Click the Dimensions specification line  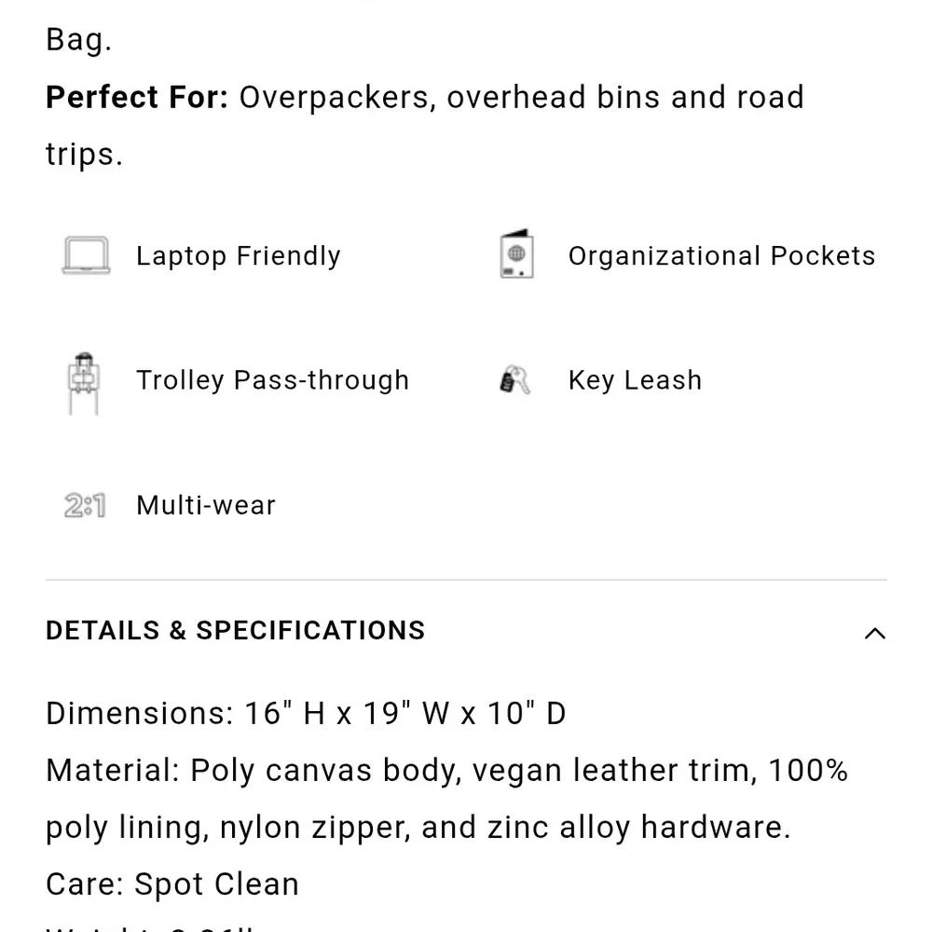tap(306, 714)
